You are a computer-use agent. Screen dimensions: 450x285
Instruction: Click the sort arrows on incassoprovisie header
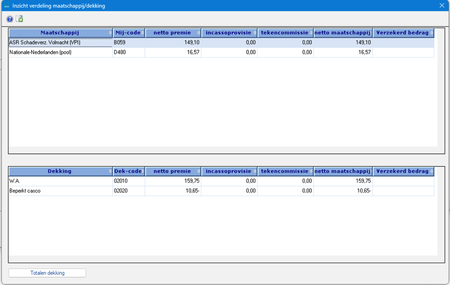tap(255, 33)
